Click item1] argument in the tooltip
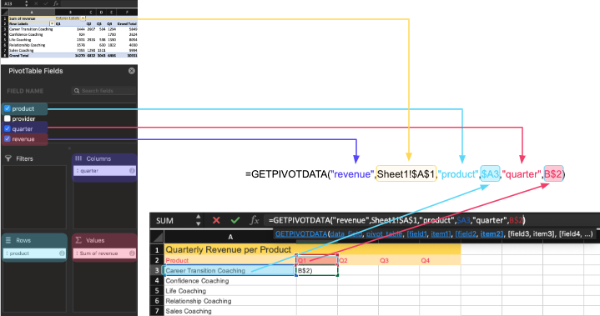Viewport: 600px width, 316px height. (441, 233)
